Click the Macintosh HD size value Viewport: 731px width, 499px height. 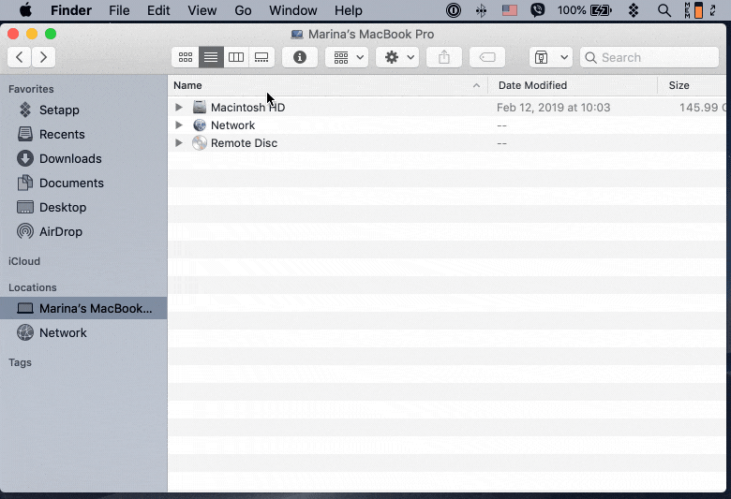tap(702, 108)
